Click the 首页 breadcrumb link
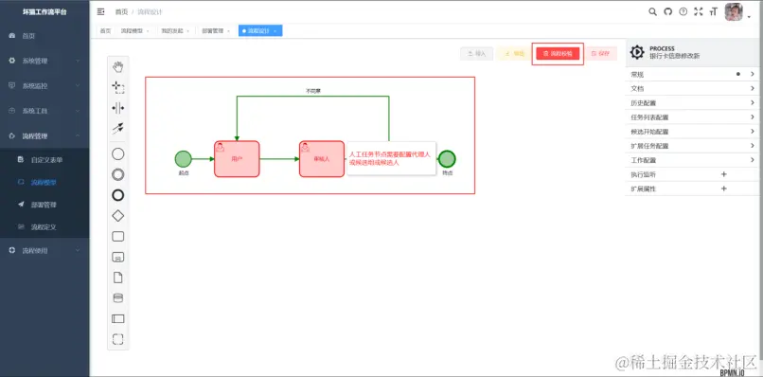This screenshot has width=763, height=377. 121,11
